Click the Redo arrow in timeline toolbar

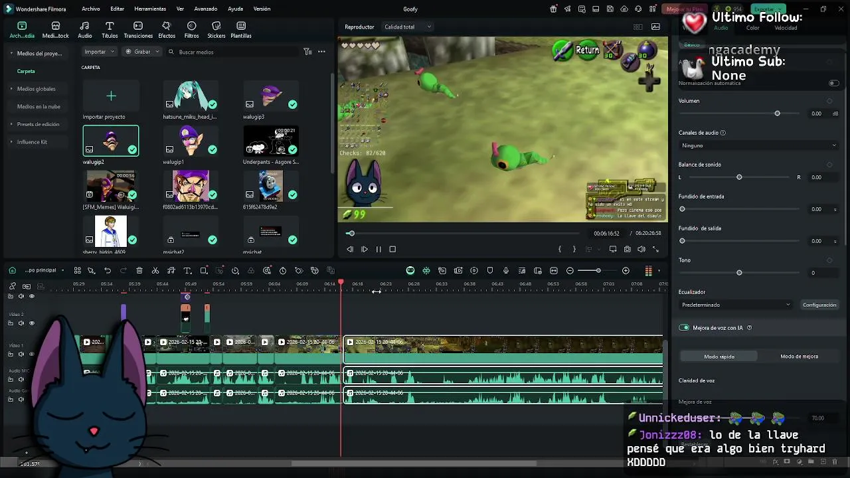(x=124, y=271)
